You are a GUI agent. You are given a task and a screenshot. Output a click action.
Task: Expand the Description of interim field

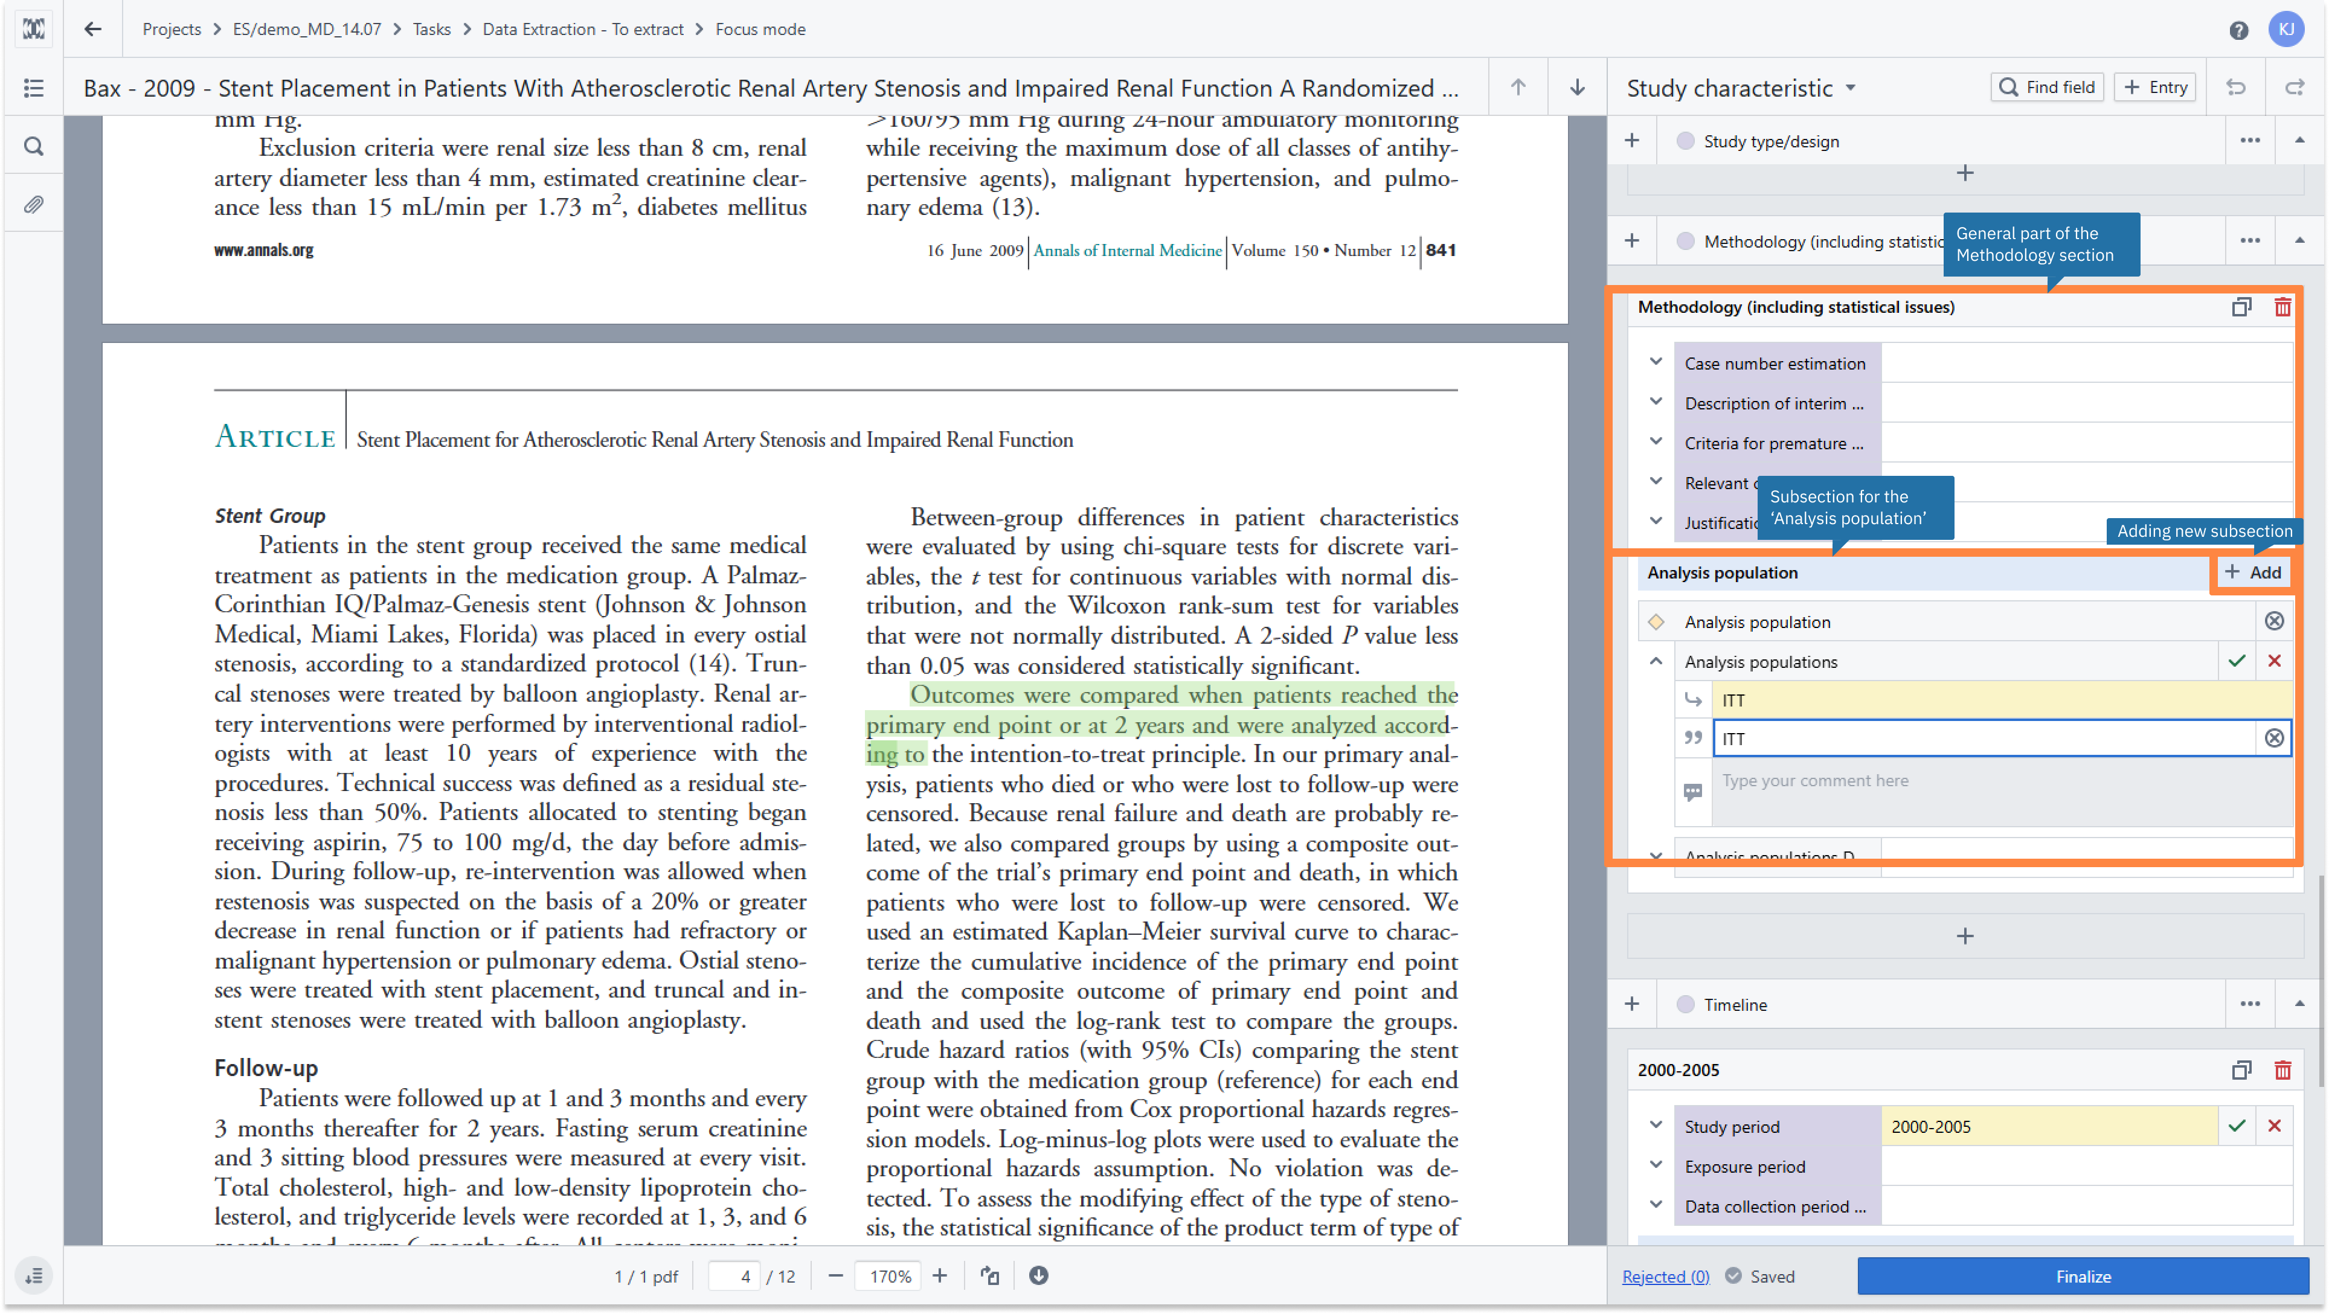tap(1656, 402)
